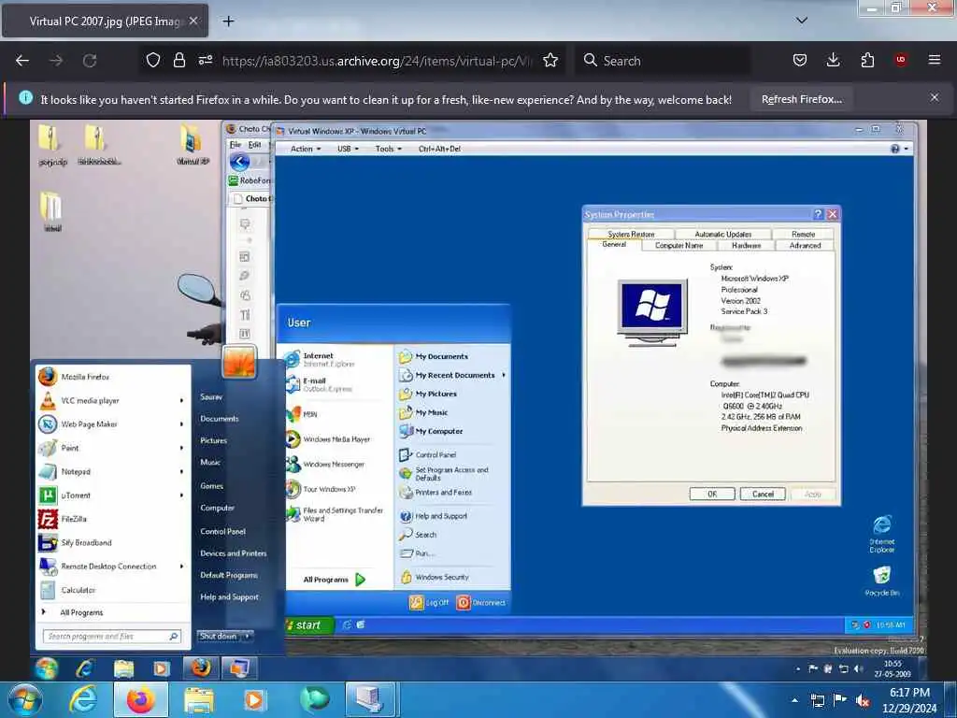Click Cancel in System Properties dialog

point(763,494)
